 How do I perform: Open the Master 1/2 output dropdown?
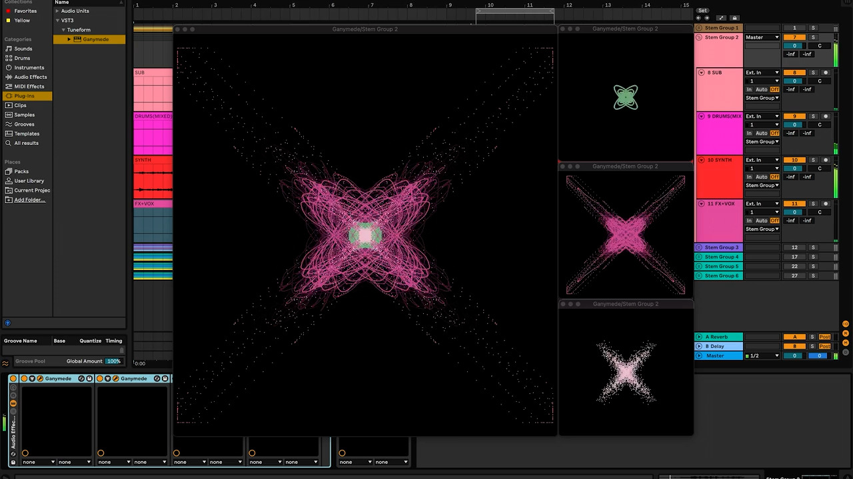point(762,356)
